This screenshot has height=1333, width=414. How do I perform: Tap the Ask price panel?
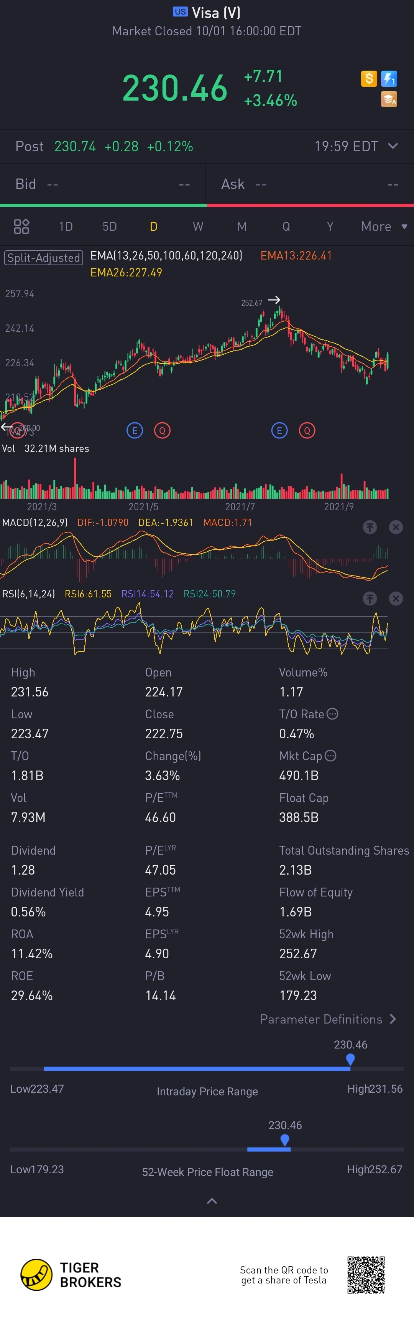pyautogui.click(x=310, y=184)
